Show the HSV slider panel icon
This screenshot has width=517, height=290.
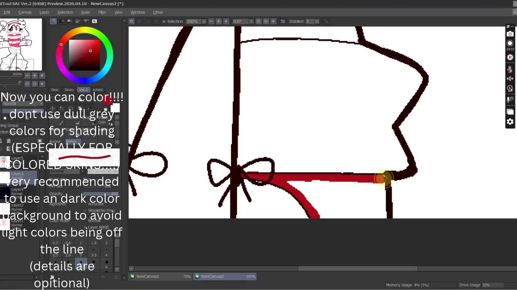click(69, 21)
